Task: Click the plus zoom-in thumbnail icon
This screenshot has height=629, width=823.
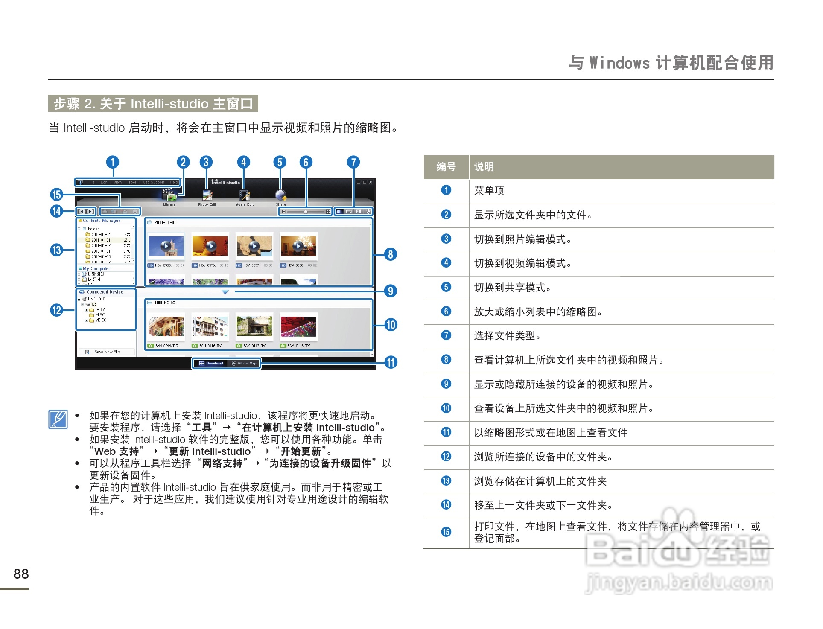Action: click(328, 212)
